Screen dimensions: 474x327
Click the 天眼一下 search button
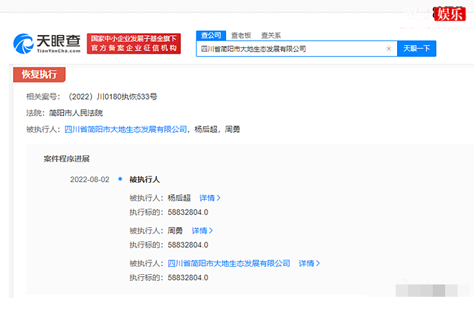click(416, 48)
